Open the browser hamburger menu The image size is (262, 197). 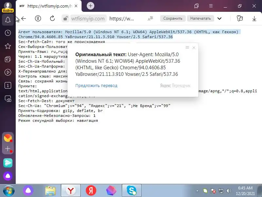(x=211, y=6)
